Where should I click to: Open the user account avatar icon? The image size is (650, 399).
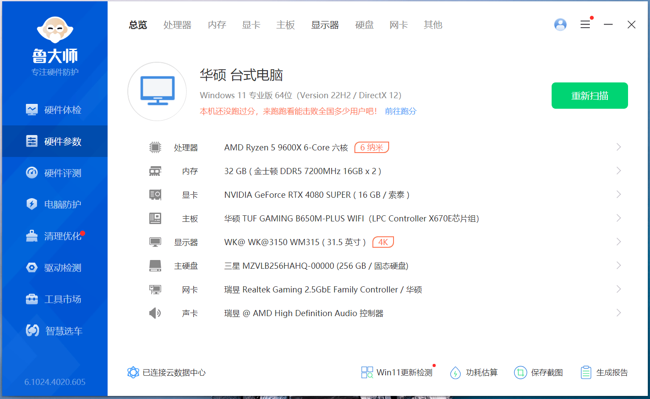point(560,25)
